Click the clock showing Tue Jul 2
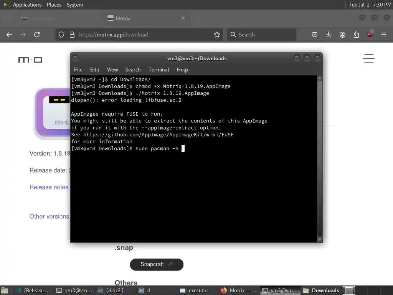The height and width of the screenshot is (295, 393). coord(370,5)
